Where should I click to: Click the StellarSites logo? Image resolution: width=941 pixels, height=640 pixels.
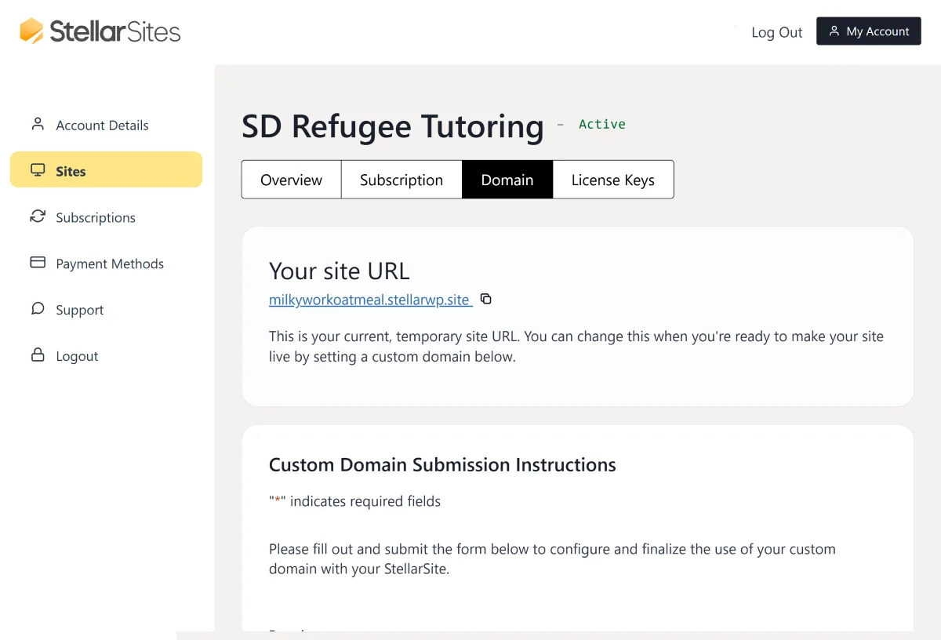[100, 31]
